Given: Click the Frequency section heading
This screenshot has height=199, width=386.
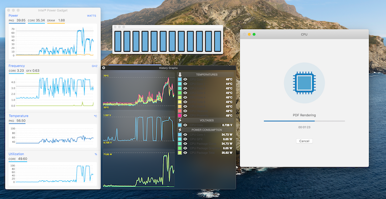Looking at the screenshot, I should (17, 66).
